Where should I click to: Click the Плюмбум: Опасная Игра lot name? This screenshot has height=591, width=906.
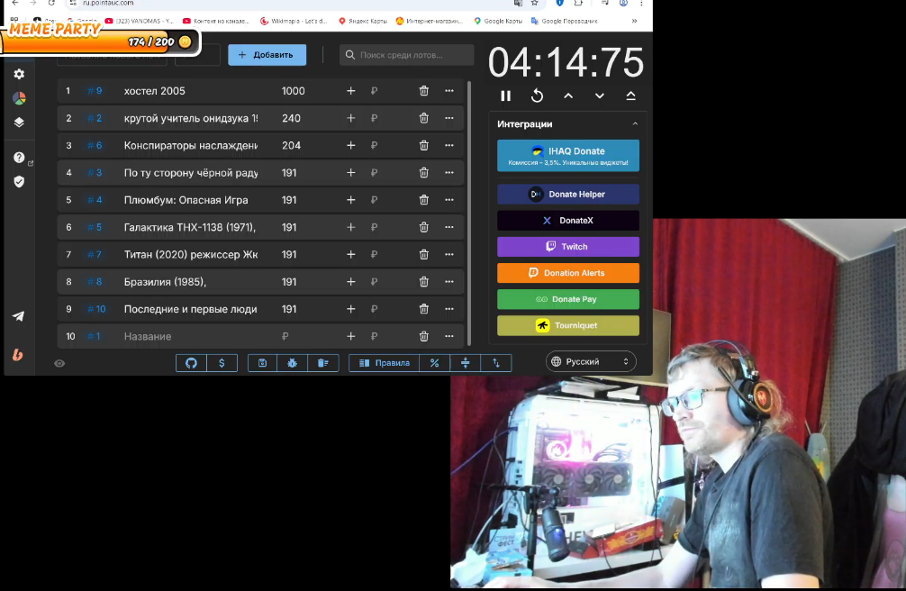[x=186, y=199]
